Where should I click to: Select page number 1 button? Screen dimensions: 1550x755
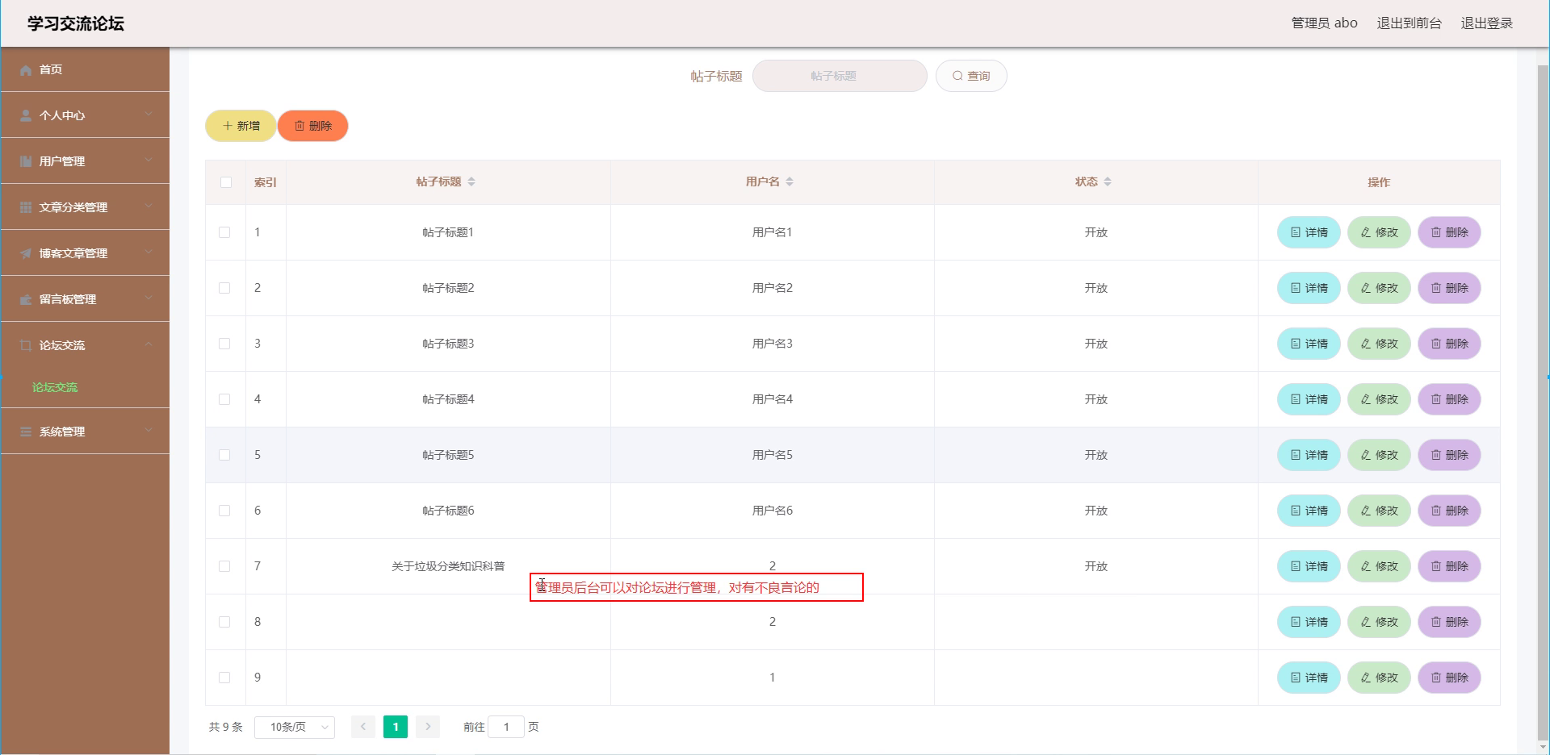coord(396,727)
